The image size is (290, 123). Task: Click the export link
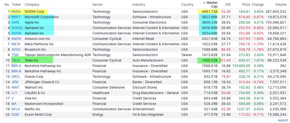283,120
